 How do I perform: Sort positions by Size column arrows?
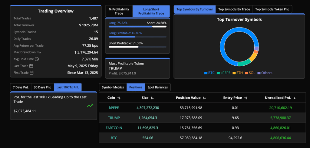[152, 98]
